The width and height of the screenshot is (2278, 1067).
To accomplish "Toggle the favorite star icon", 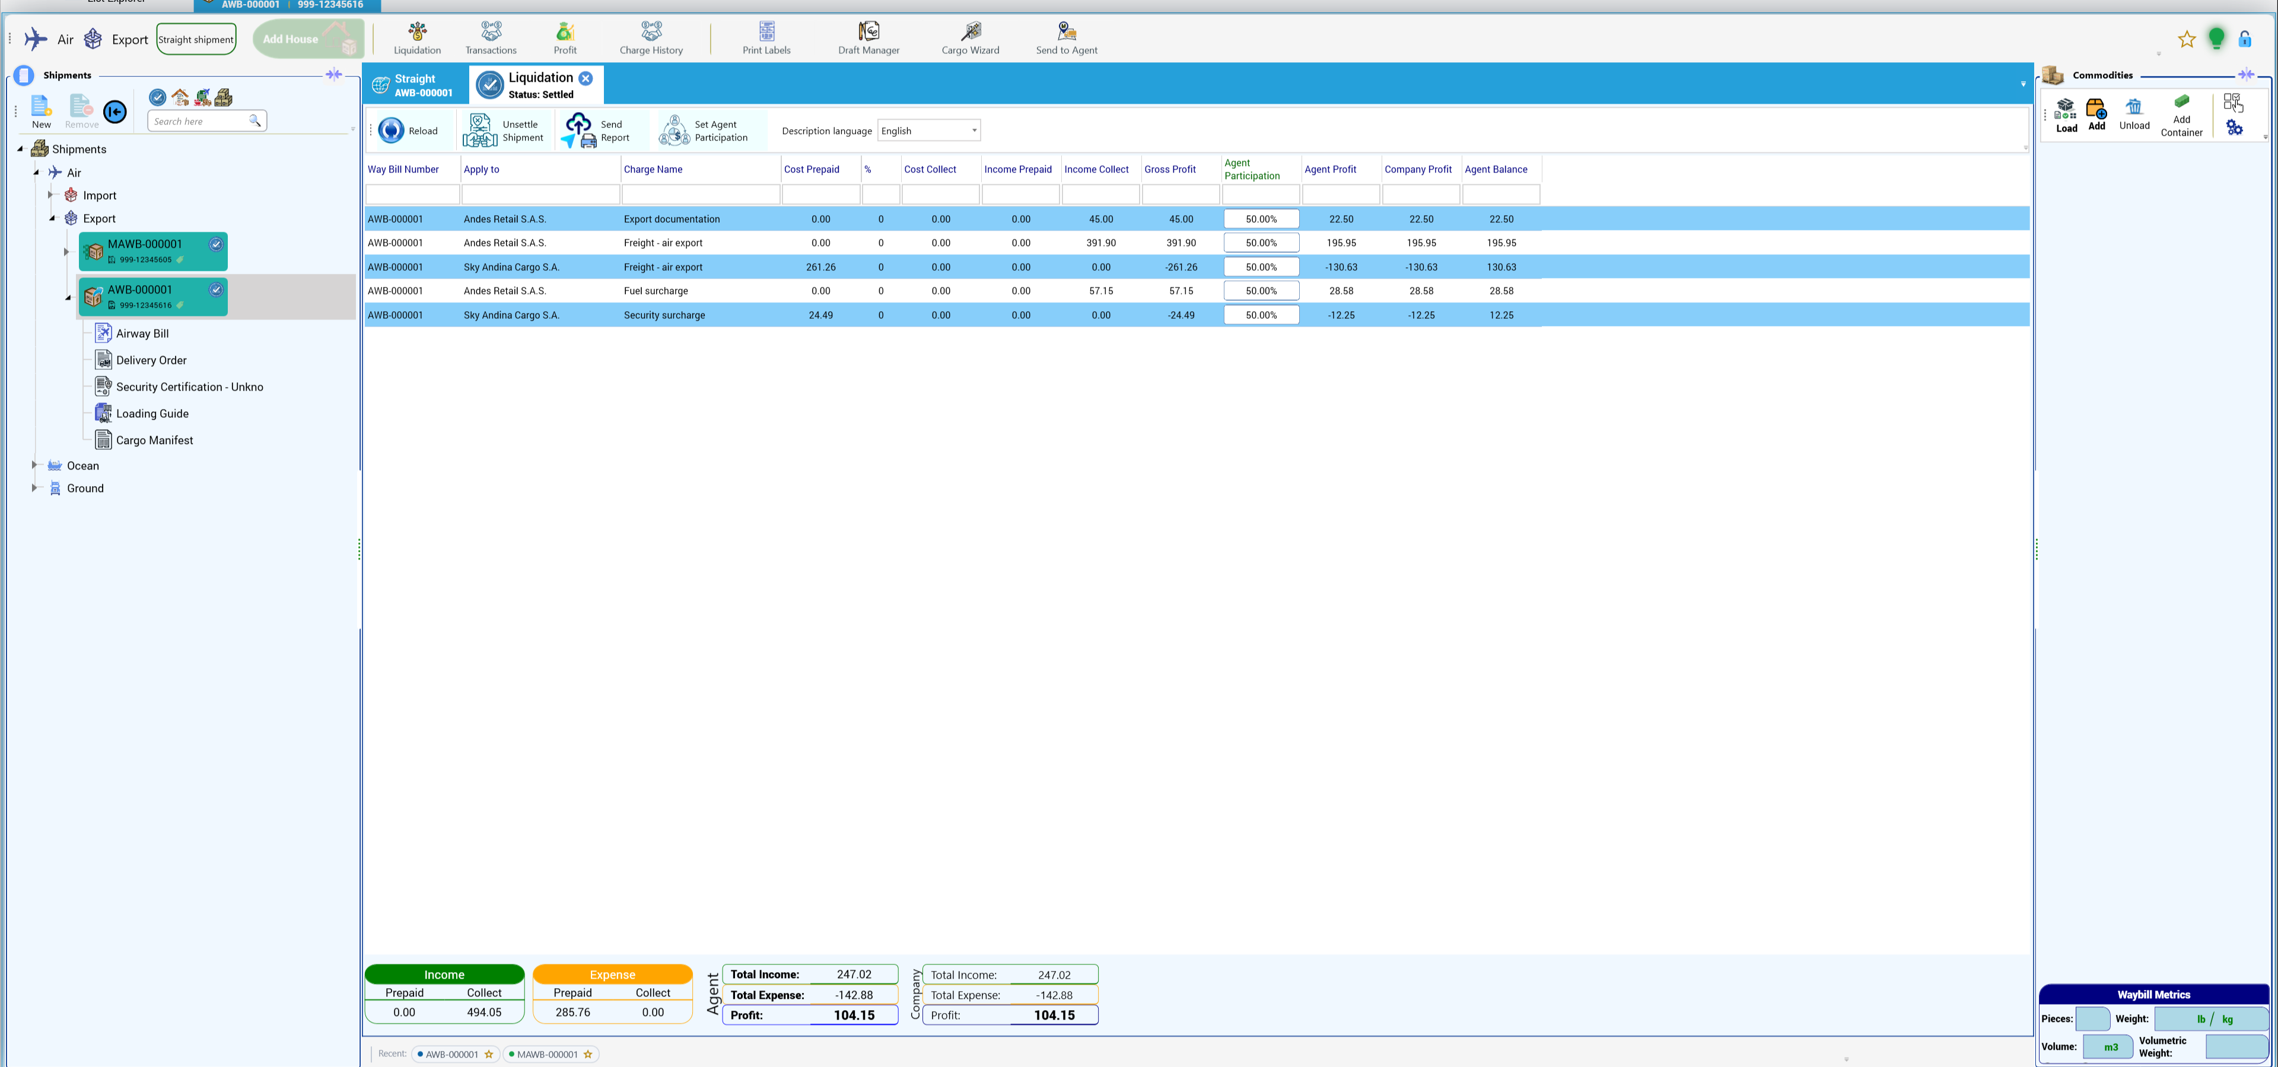I will [2186, 39].
